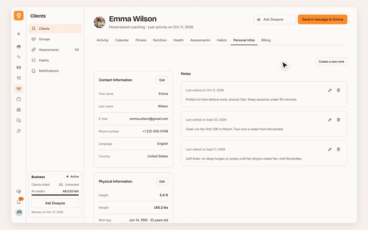This screenshot has width=368, height=230.
Task: Edit the Contact Information card
Action: [162, 80]
